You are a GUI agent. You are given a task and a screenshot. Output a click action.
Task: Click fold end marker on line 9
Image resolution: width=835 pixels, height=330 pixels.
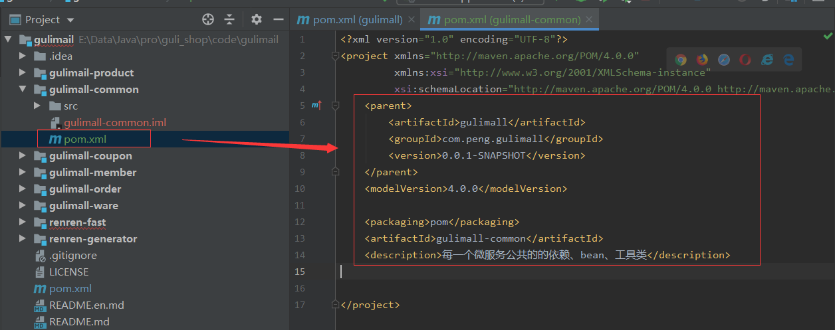pyautogui.click(x=336, y=172)
